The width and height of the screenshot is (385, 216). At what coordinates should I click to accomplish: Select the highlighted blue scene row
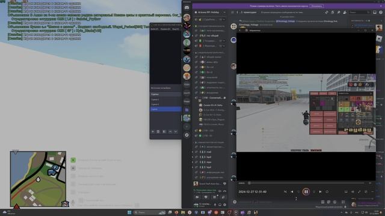coord(166,109)
